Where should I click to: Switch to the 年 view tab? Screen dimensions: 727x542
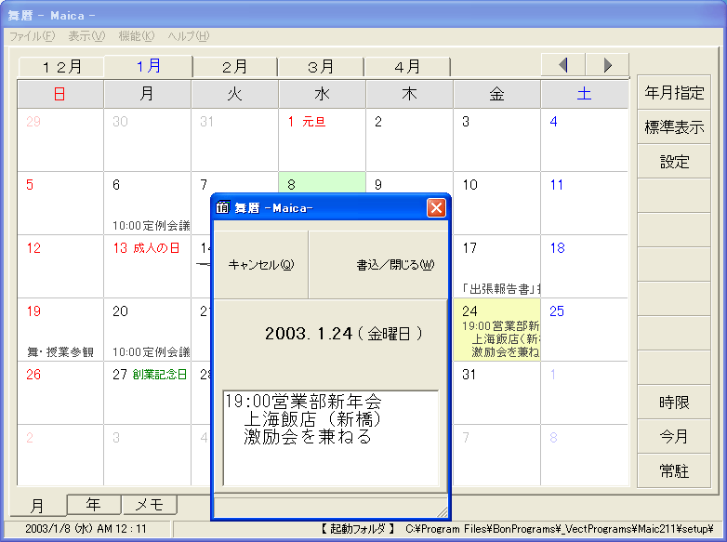(x=94, y=505)
